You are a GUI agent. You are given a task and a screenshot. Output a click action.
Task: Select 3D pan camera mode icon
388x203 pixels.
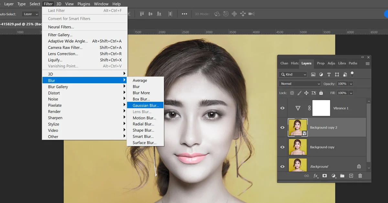click(x=234, y=14)
